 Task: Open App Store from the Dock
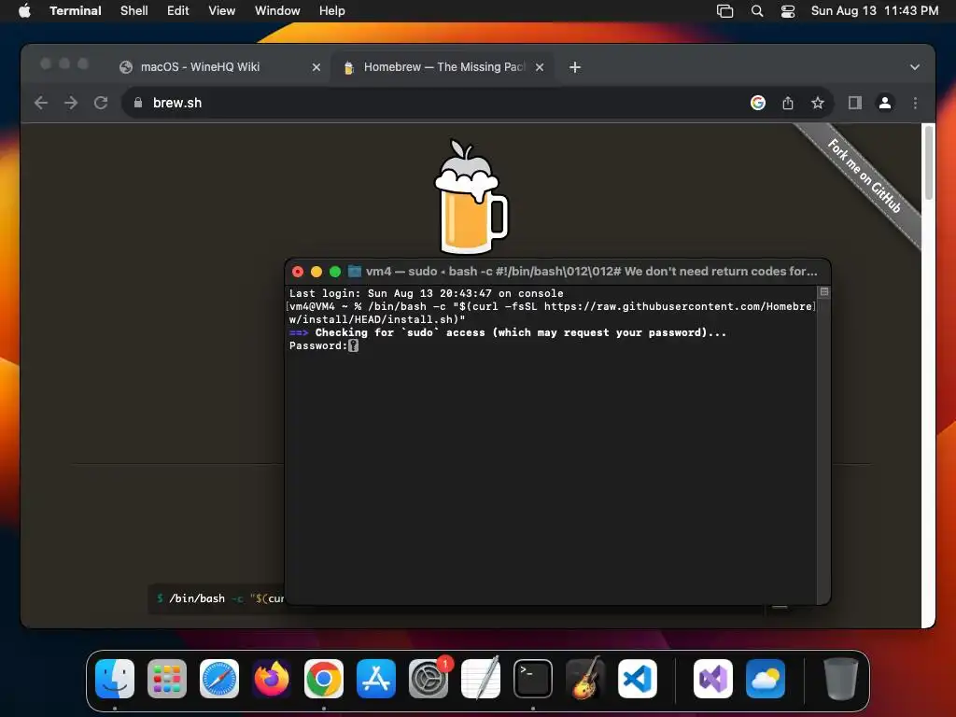[376, 679]
